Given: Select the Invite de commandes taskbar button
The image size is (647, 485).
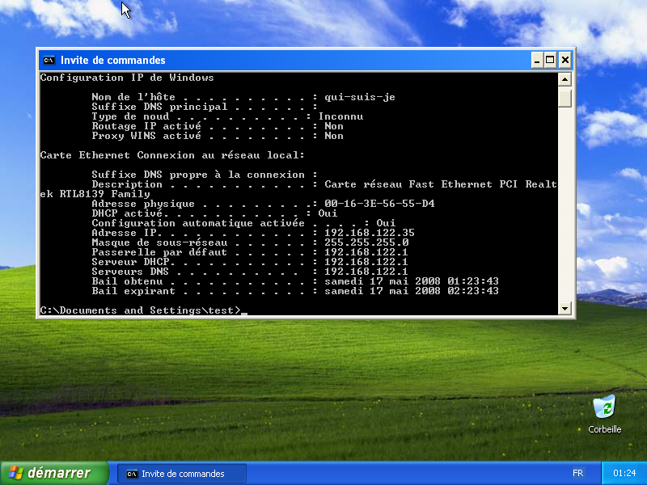Looking at the screenshot, I should 182,473.
